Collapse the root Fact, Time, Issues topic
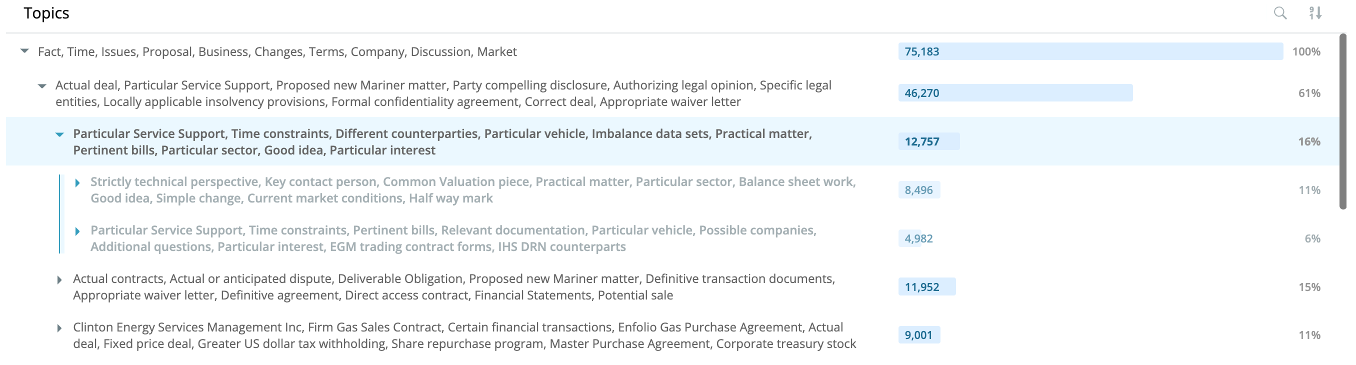 click(x=24, y=51)
